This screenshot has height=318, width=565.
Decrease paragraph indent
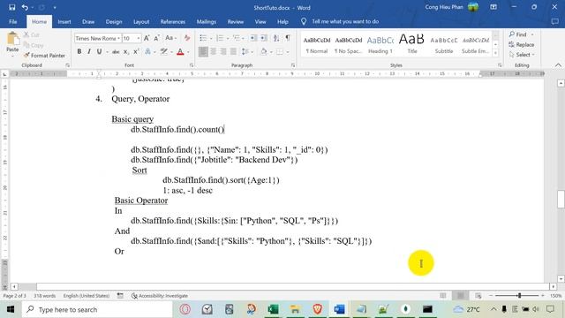click(253, 38)
